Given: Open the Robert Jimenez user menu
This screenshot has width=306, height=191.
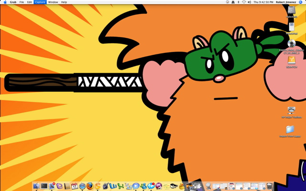Looking at the screenshot, I should [285, 2].
